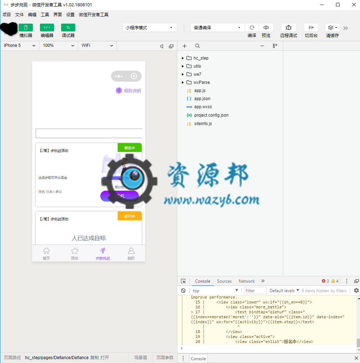Viewport: 360px width, 363px height.
Task: Add a new file with plus icon
Action: 184,46
